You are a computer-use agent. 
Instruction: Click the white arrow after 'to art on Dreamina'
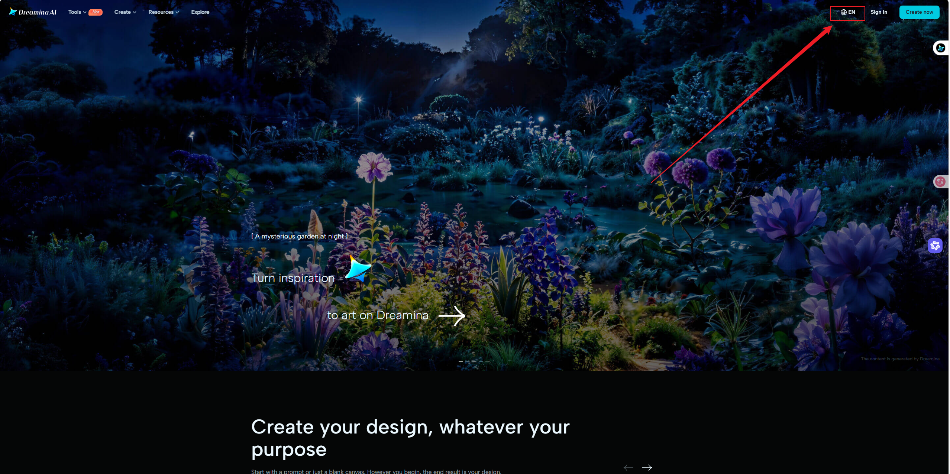point(452,316)
